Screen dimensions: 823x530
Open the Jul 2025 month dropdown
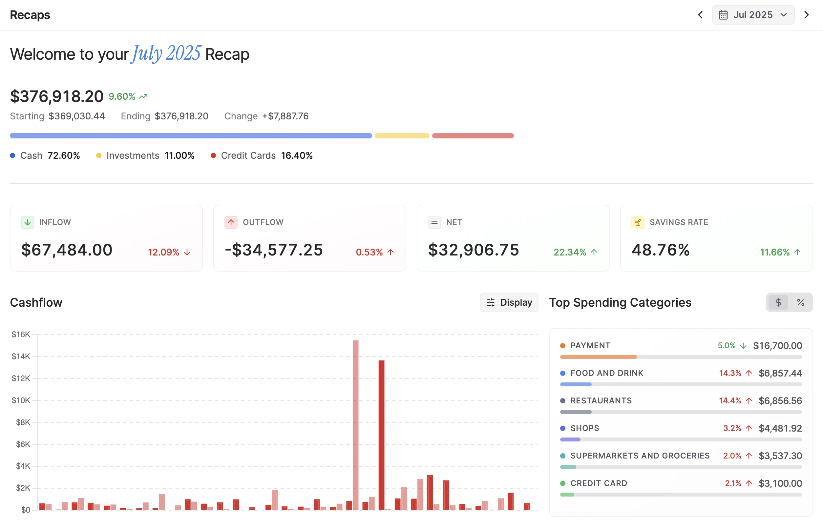click(x=753, y=14)
